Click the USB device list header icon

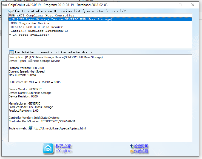pyautogui.click(x=11, y=11)
